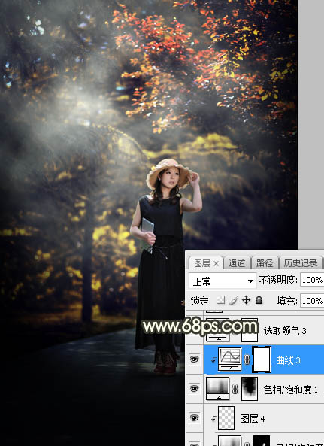Click the 曲线 3 mask link icon

(x=247, y=360)
